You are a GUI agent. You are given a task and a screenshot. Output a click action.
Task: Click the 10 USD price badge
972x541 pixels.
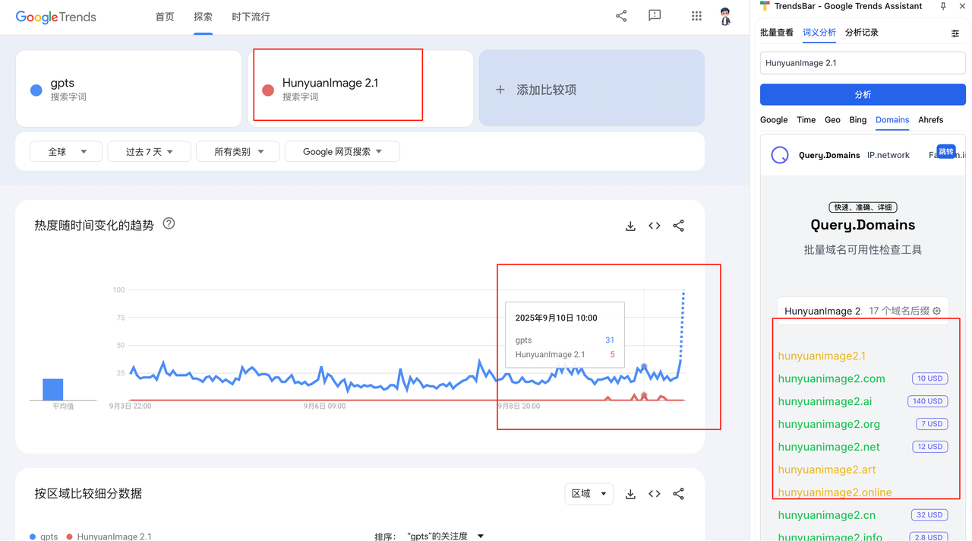tap(929, 378)
